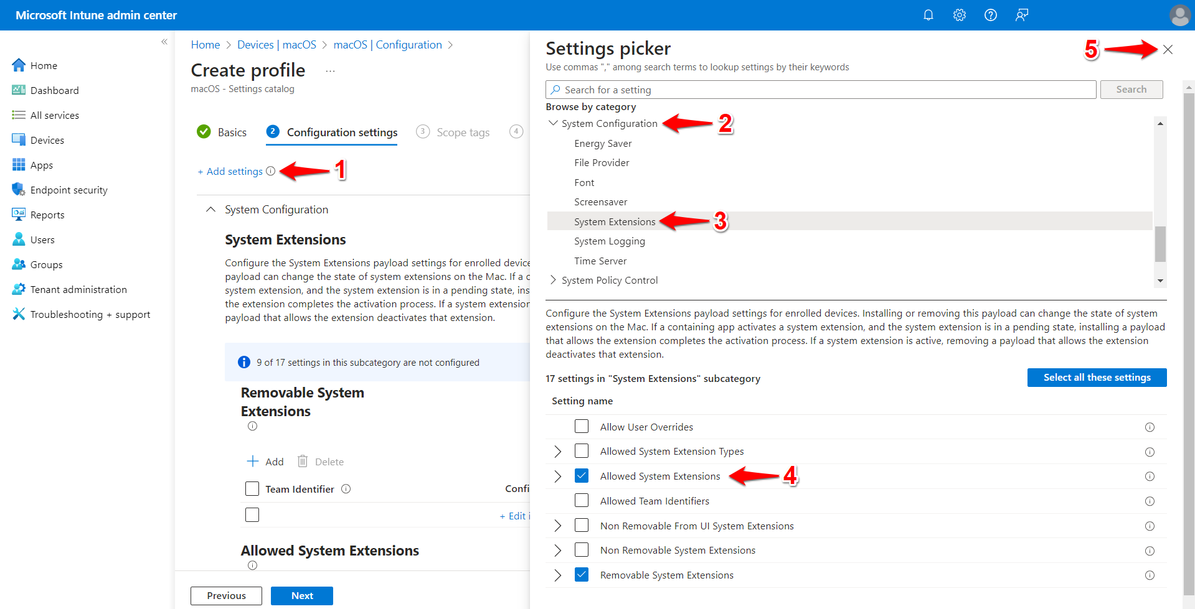Uncheck the Allowed System Extensions checkbox

[x=582, y=476]
